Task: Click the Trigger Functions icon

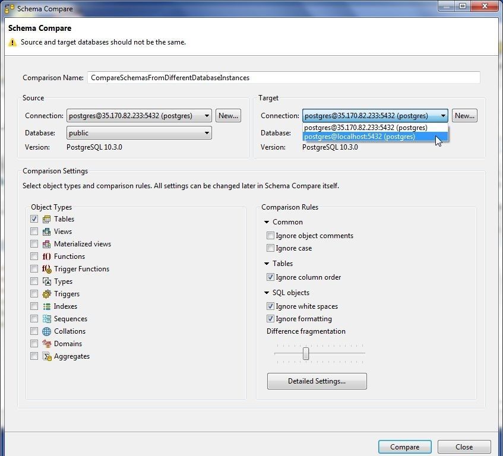Action: click(x=47, y=269)
